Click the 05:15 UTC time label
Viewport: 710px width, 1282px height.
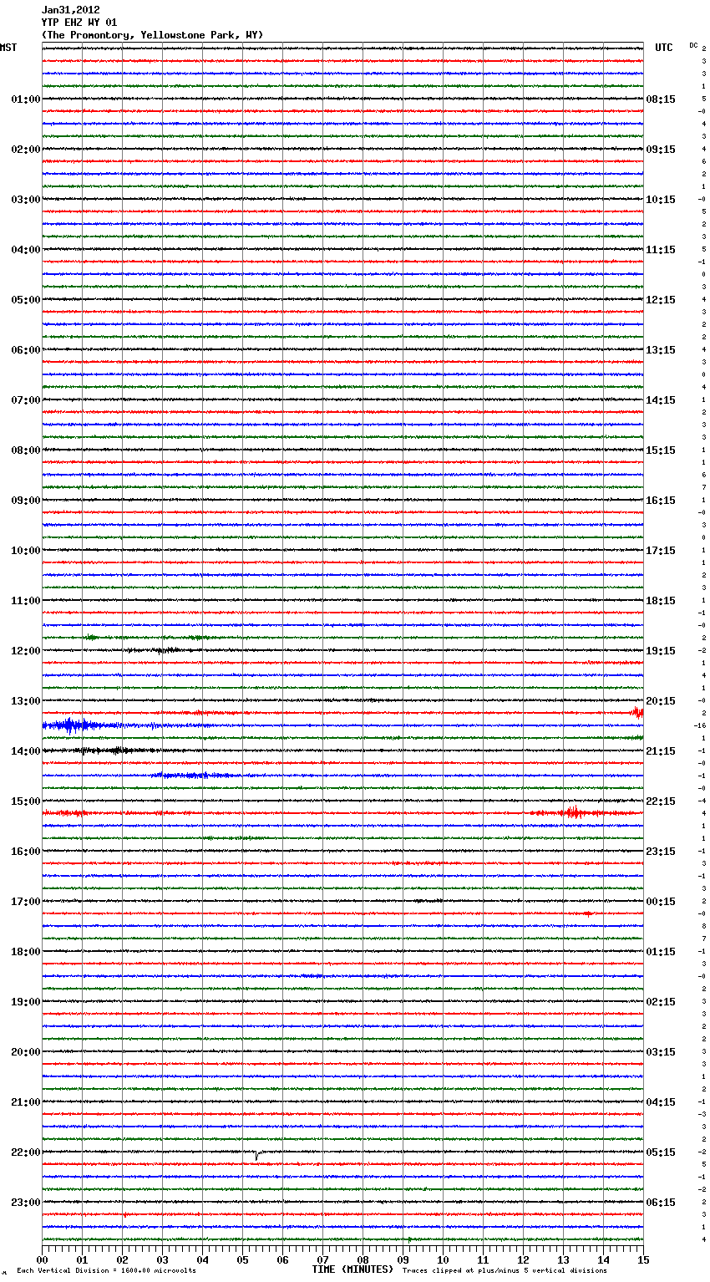(x=661, y=1152)
